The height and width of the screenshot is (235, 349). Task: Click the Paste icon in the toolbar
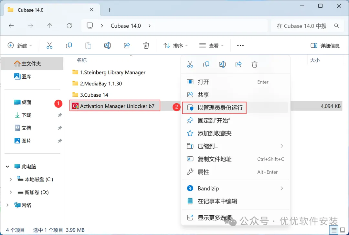(88, 45)
